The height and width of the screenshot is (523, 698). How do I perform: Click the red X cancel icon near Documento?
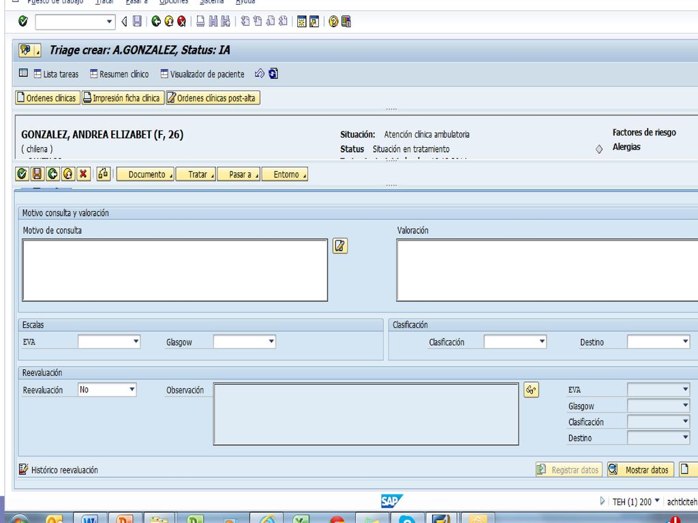pos(83,174)
